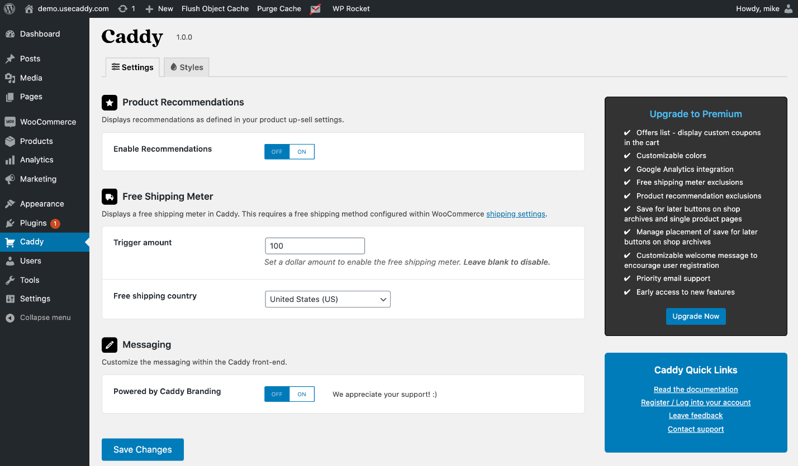Open the New content menu
Viewport: 798px width, 466px height.
point(159,9)
